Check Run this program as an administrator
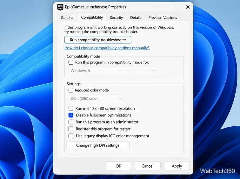Viewport: 240px width, 179px height. click(71, 122)
